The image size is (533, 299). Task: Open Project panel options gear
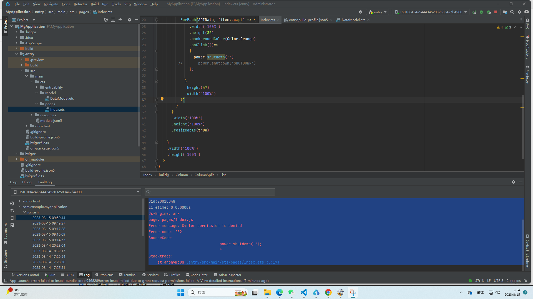pyautogui.click(x=129, y=20)
